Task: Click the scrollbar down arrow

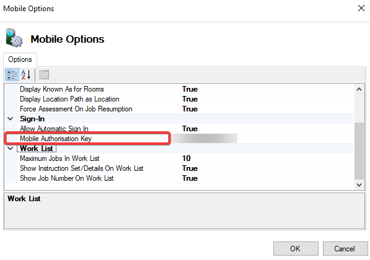Action: tap(359, 185)
